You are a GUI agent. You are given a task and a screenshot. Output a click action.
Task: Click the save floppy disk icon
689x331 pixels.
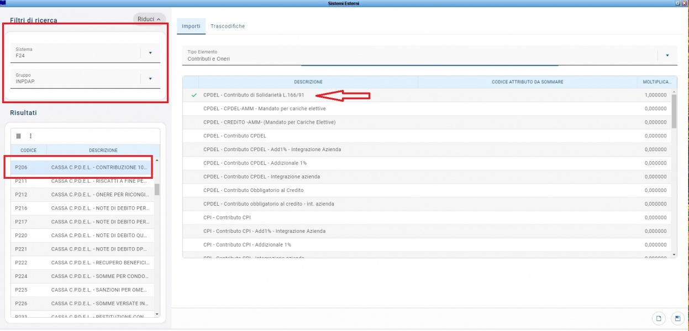(x=677, y=318)
